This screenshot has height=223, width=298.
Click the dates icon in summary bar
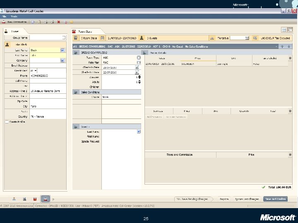pyautogui.click(x=102, y=38)
